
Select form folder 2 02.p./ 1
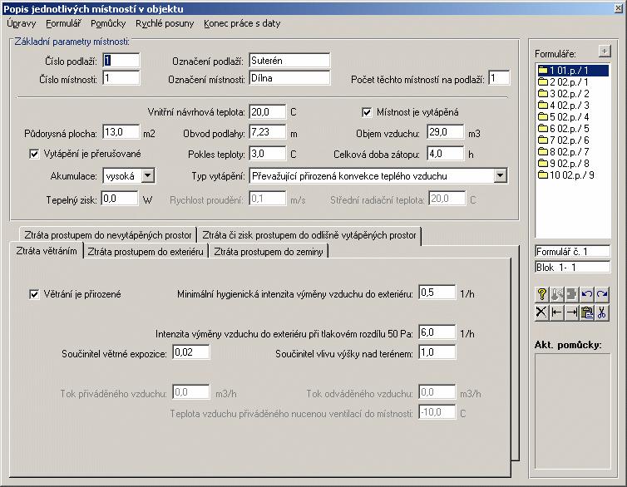pos(563,82)
